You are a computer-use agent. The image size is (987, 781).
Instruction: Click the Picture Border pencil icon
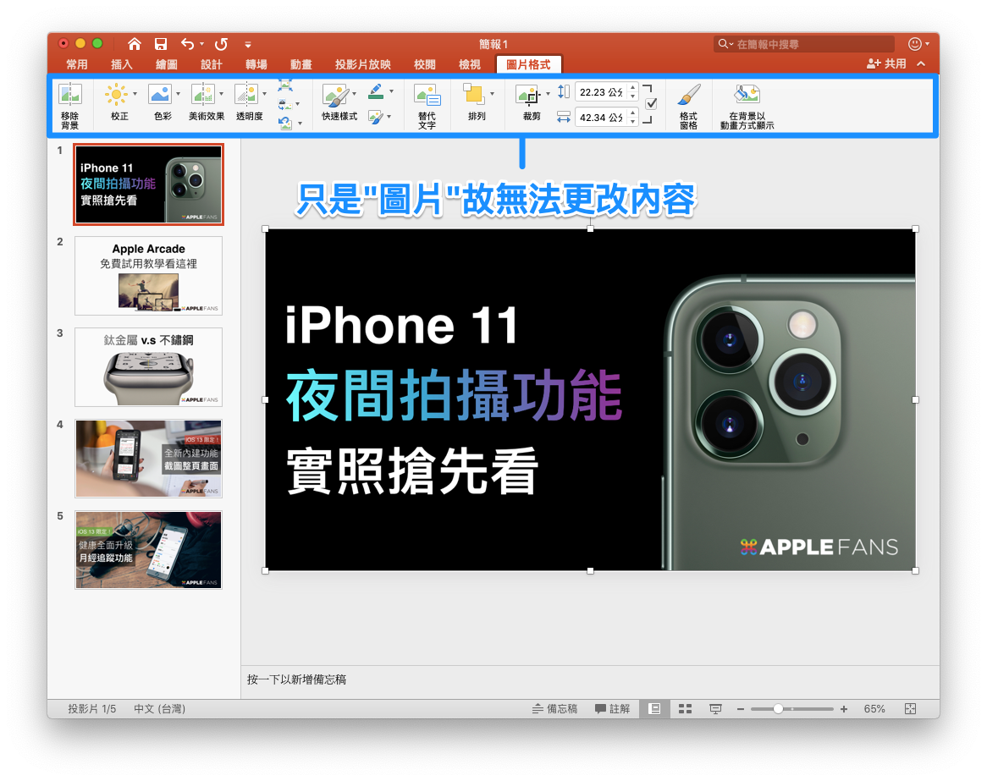tap(376, 91)
